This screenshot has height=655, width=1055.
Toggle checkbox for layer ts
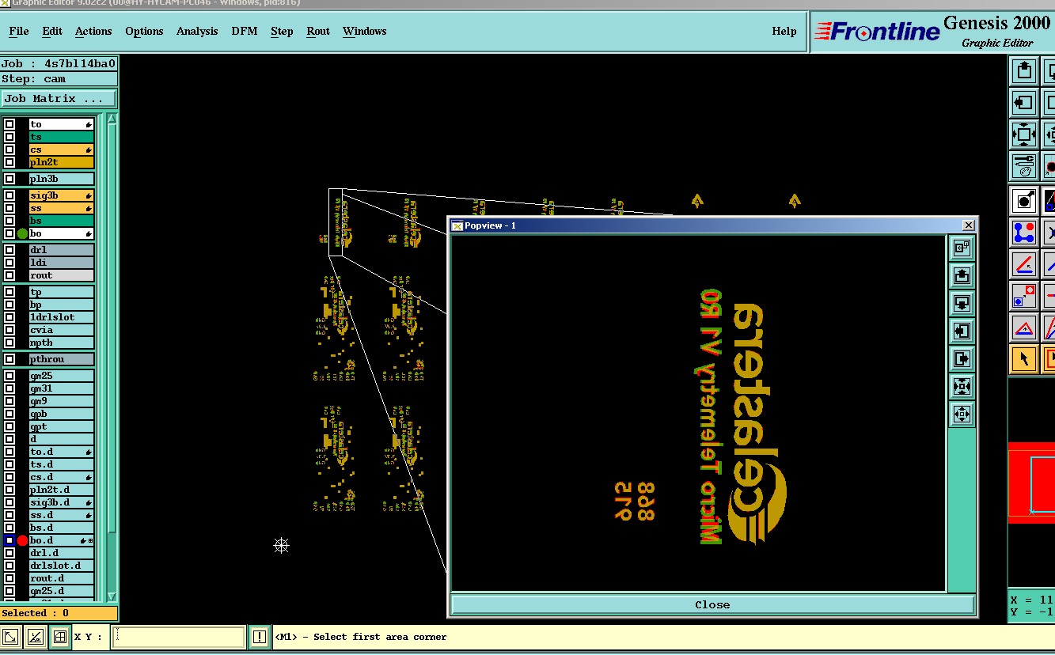[9, 137]
